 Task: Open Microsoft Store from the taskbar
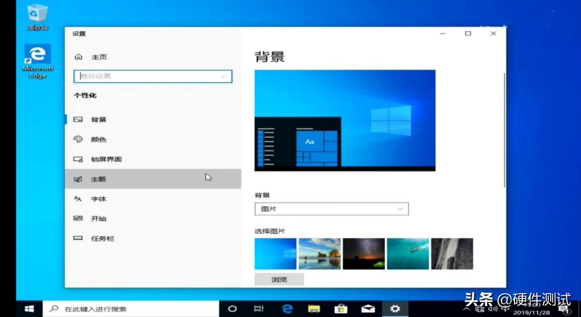pos(341,308)
